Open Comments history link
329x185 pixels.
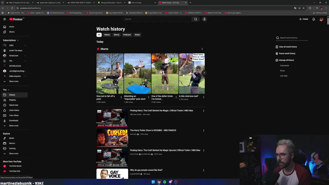[x=285, y=66]
